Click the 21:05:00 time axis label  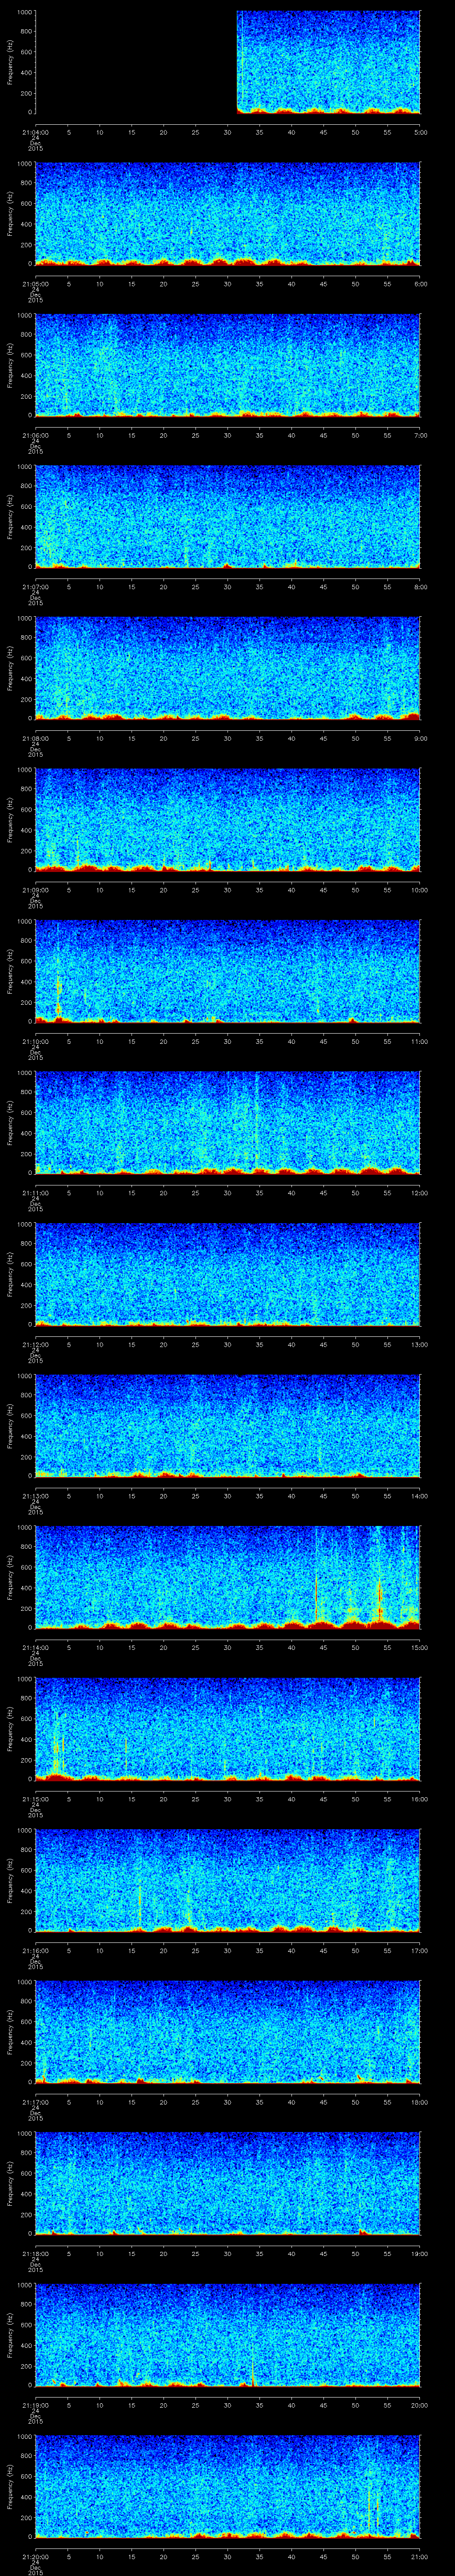(35, 283)
